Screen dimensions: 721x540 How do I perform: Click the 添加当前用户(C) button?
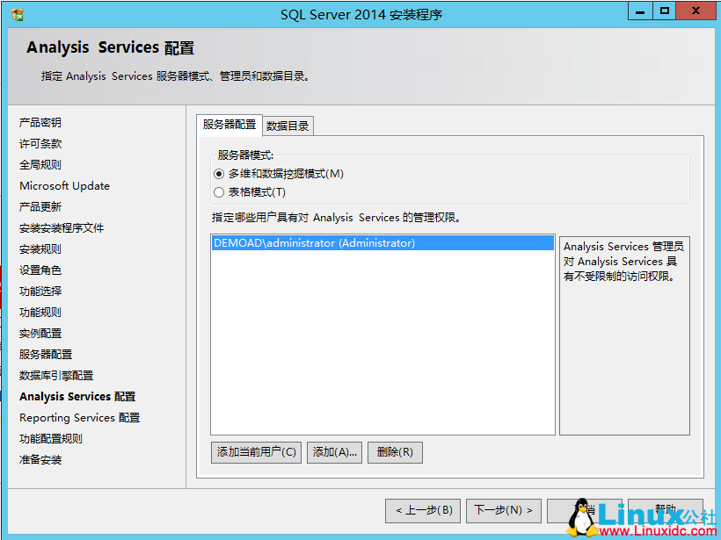256,452
